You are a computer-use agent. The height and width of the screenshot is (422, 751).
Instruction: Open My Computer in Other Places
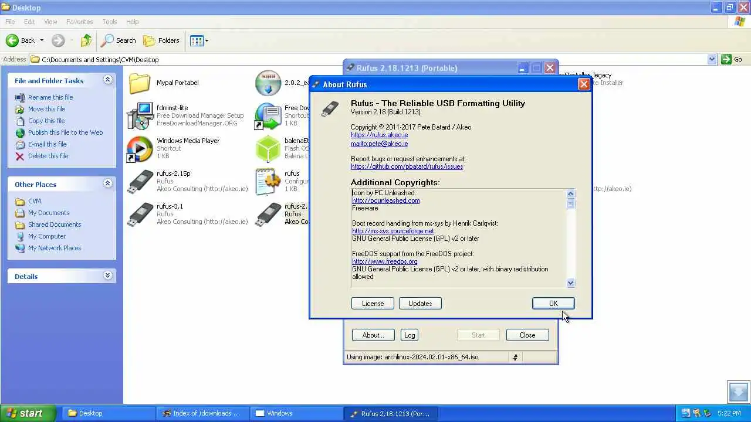47,236
